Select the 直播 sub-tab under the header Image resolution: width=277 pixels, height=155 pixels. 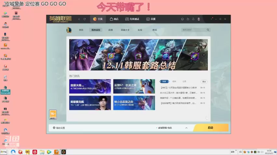(110, 30)
